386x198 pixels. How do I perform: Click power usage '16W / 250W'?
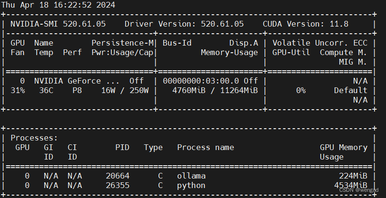coord(125,91)
